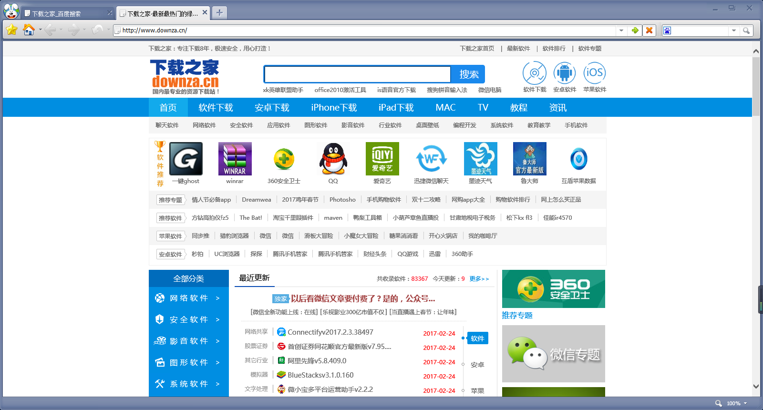Expand the 图形软件 sidebar category
Image resolution: width=763 pixels, height=410 pixels.
(x=189, y=362)
